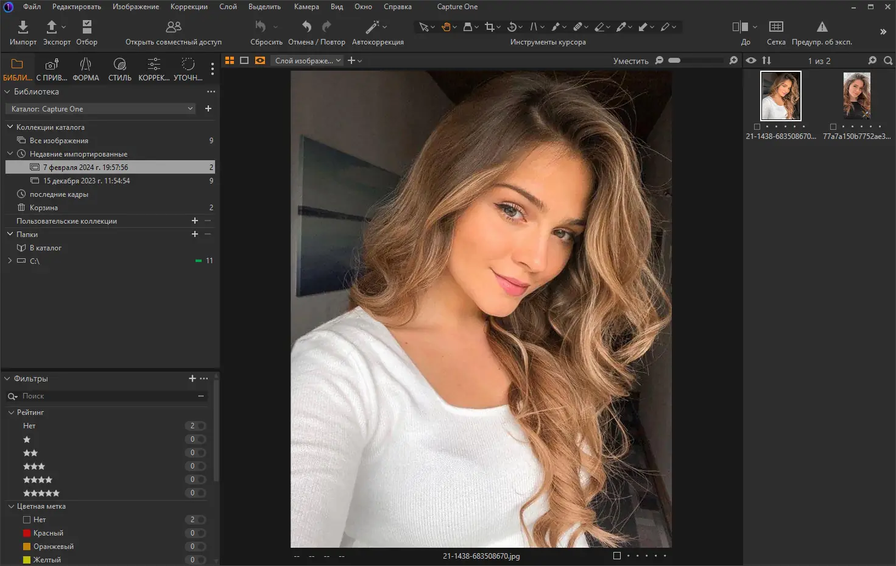This screenshot has width=896, height=566.
Task: Activate the Heal tool
Action: coord(577,27)
